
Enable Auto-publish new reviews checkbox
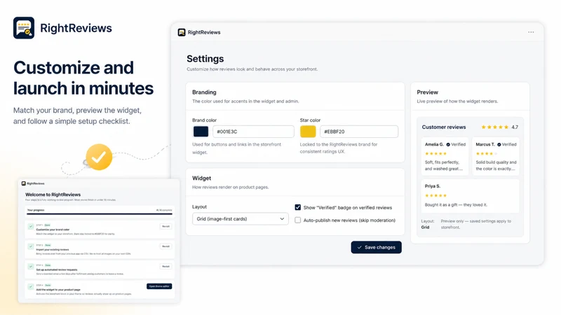297,220
